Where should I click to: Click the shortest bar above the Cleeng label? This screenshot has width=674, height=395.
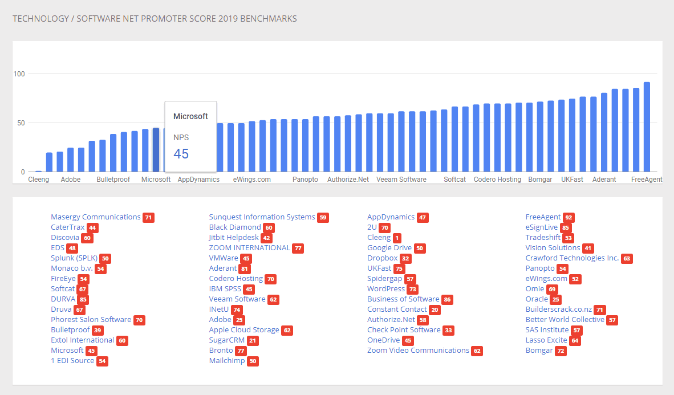(x=38, y=171)
